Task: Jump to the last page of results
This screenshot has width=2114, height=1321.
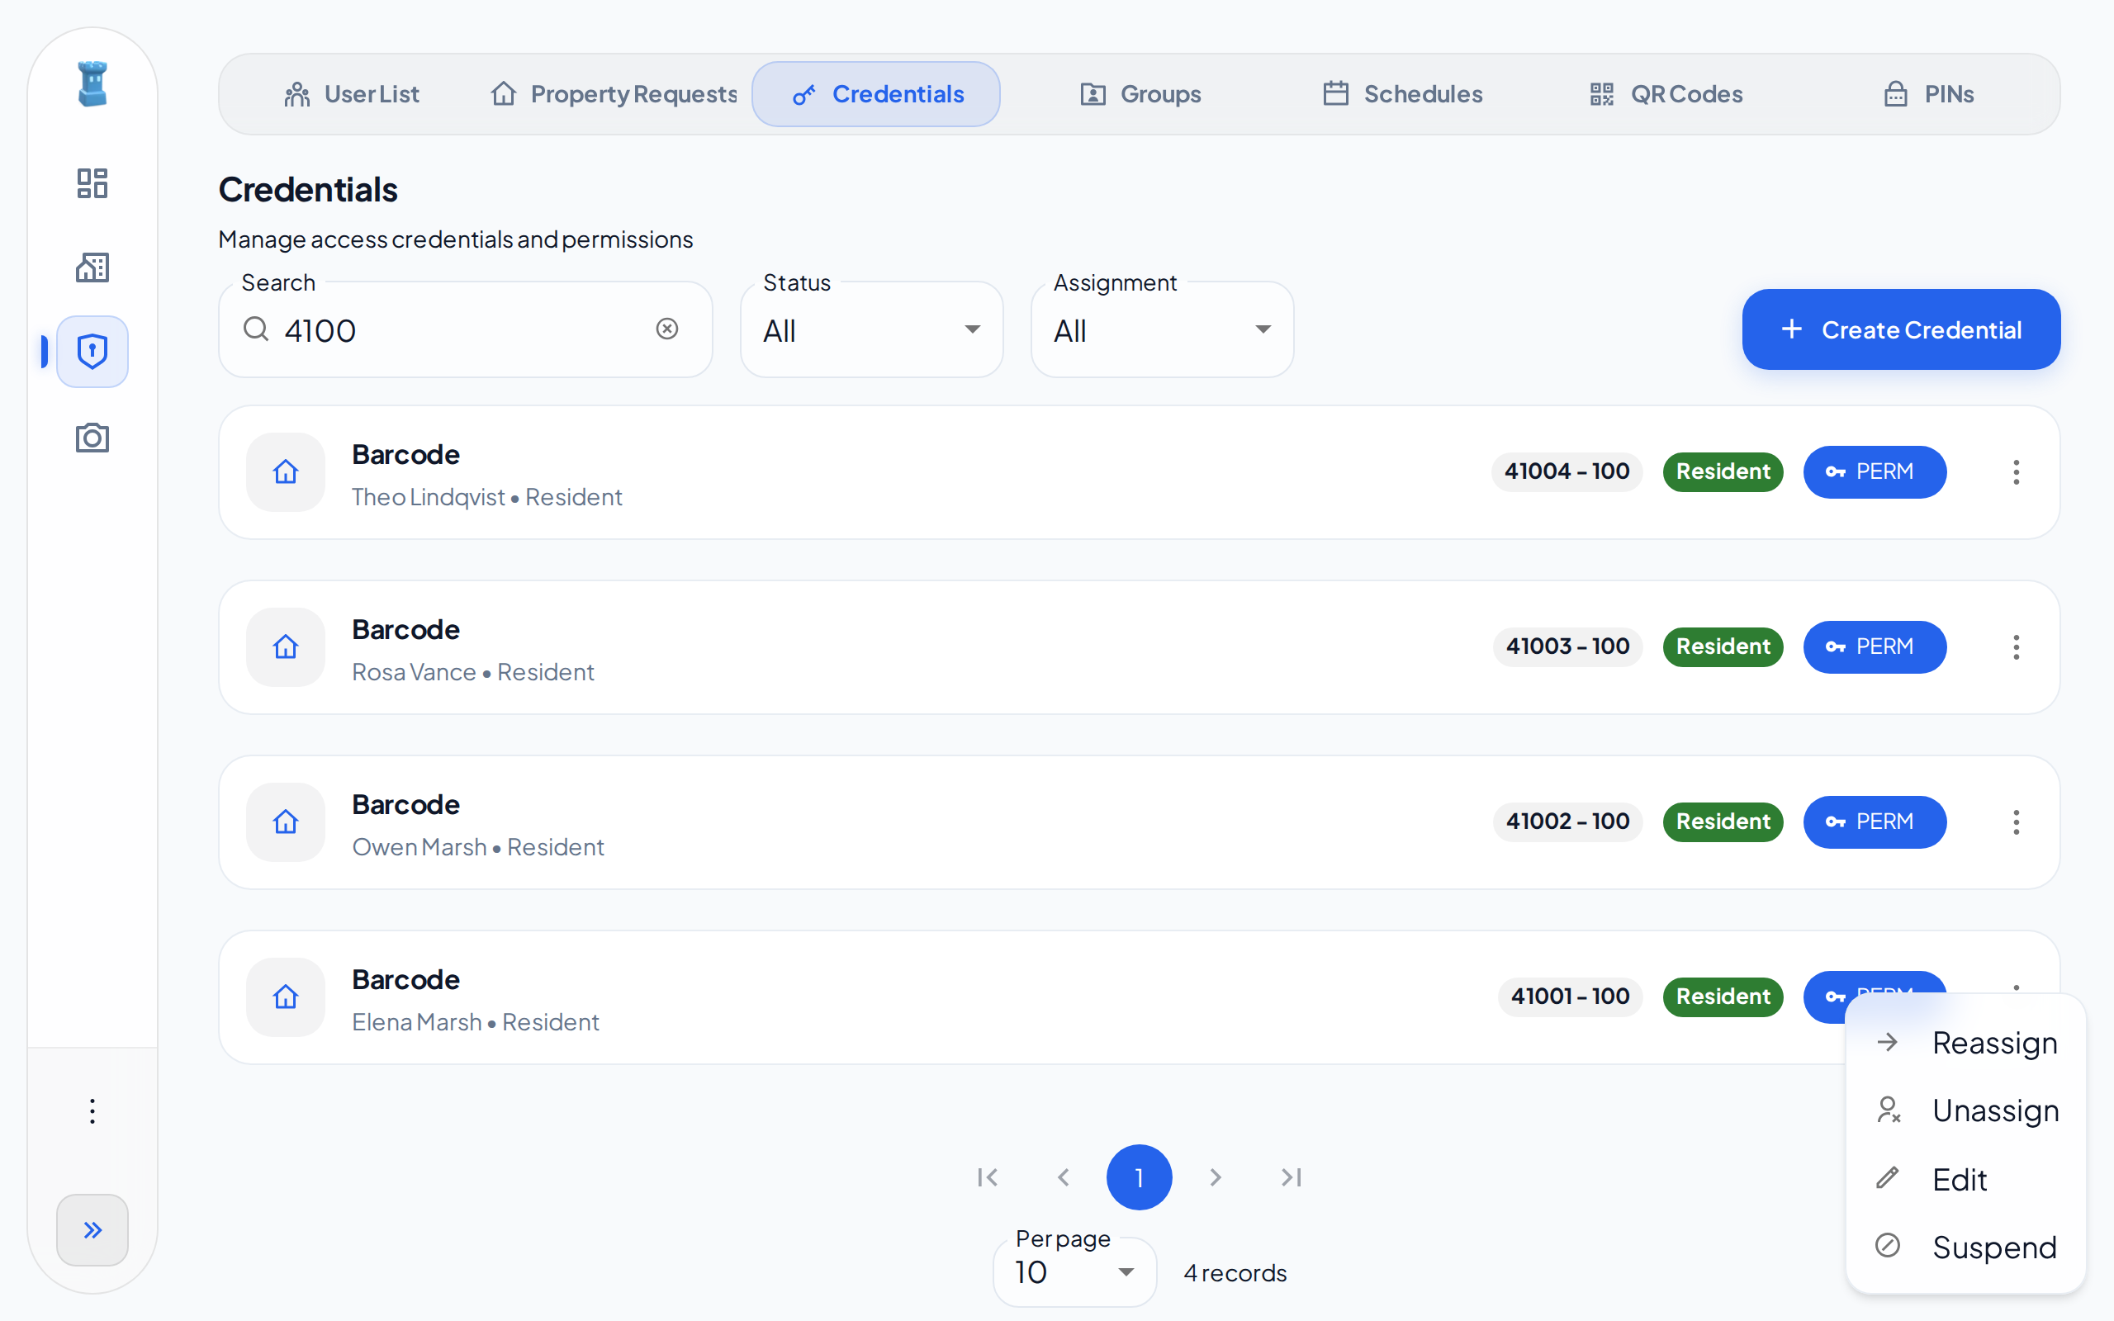Action: tap(1292, 1177)
